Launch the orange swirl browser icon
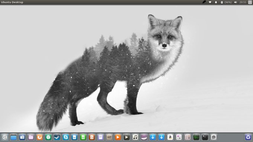 [x=39, y=137]
